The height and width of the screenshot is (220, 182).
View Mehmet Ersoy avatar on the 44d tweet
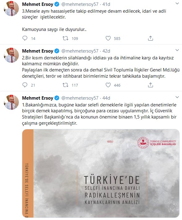11,102
